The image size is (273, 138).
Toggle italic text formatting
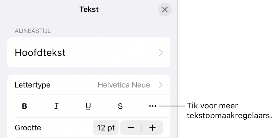pos(57,106)
